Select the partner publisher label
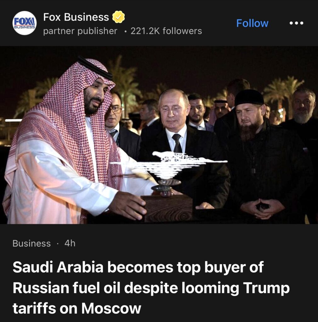 click(80, 31)
